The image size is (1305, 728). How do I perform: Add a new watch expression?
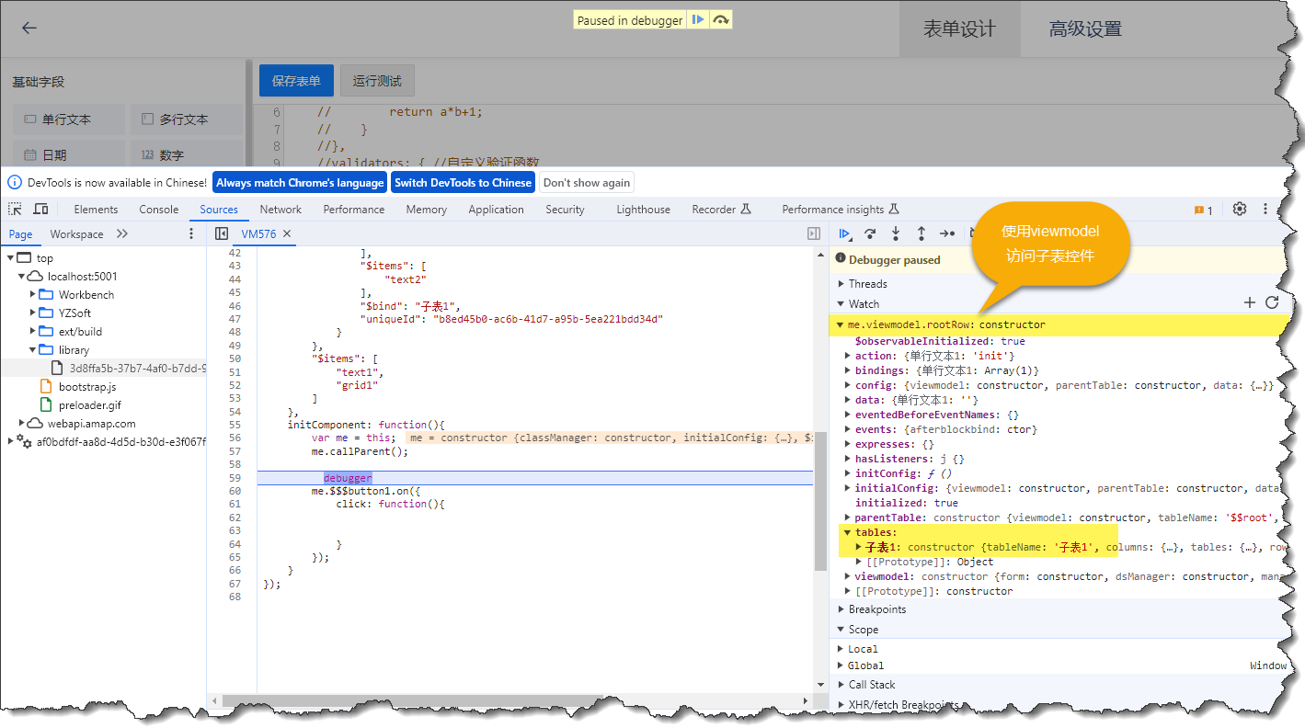1249,302
